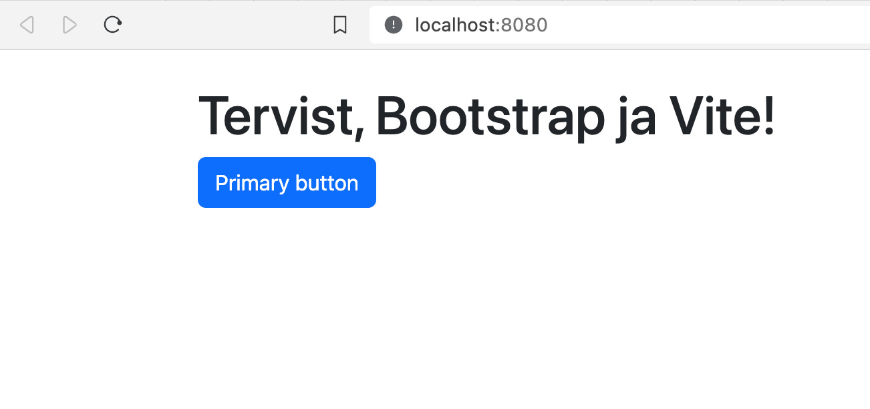
Task: Focus the address bar showing localhost:8080
Action: click(601, 25)
